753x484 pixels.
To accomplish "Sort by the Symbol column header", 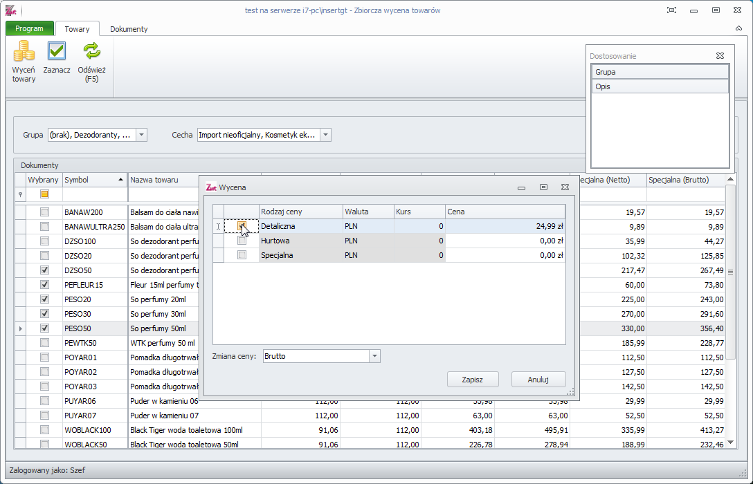I will coord(95,180).
